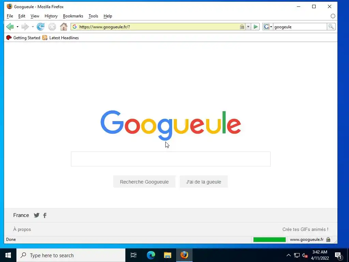Reload the page with the Refresh icon

41,27
